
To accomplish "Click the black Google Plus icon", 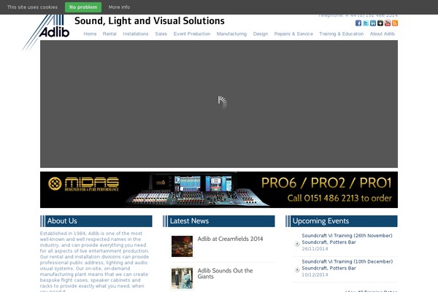I will (x=380, y=23).
